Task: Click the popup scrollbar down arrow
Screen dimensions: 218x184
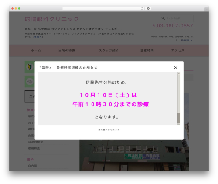Action: (x=179, y=124)
